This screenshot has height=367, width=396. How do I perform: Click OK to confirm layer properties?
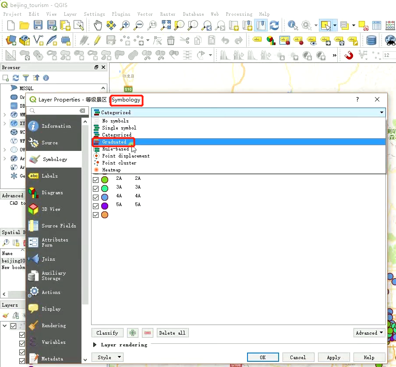tap(263, 357)
